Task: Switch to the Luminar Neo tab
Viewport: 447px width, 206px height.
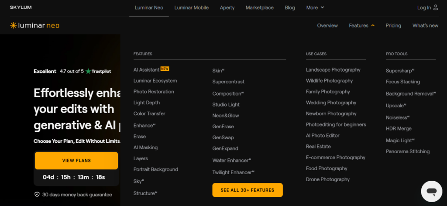Action: pyautogui.click(x=149, y=8)
